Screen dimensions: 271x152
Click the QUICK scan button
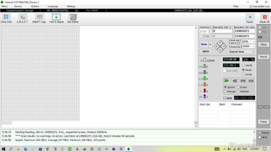[206, 51]
